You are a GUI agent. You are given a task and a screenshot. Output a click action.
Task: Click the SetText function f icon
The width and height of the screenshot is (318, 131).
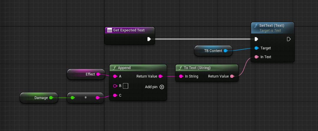tap(256, 26)
